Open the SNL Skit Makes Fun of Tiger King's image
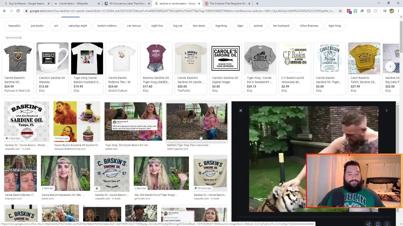Image resolution: width=403 pixels, height=226 pixels. click(161, 173)
